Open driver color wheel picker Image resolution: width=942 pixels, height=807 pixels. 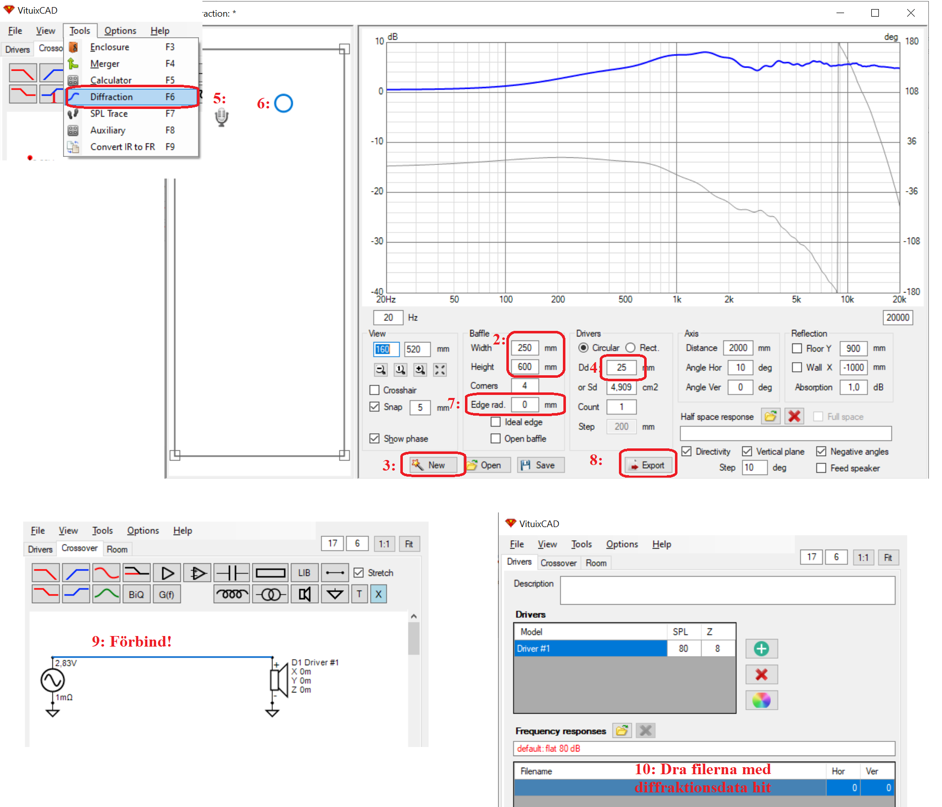coord(761,700)
